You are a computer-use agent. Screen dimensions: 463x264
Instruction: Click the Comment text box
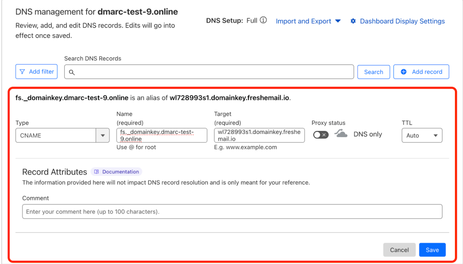tap(232, 212)
